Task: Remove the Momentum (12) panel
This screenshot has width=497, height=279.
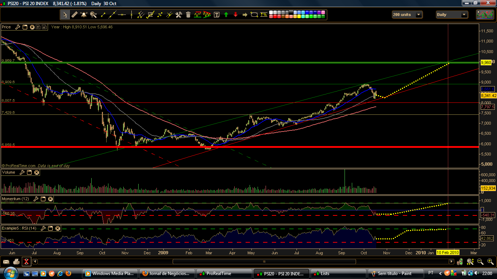Action: pos(50,199)
